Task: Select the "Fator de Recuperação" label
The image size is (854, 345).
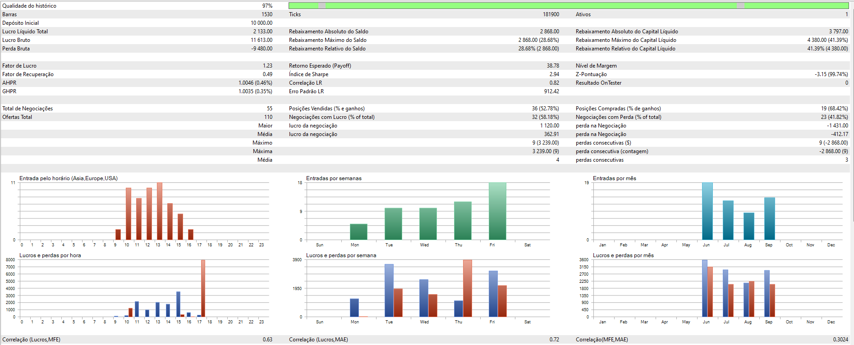Action: coord(28,74)
